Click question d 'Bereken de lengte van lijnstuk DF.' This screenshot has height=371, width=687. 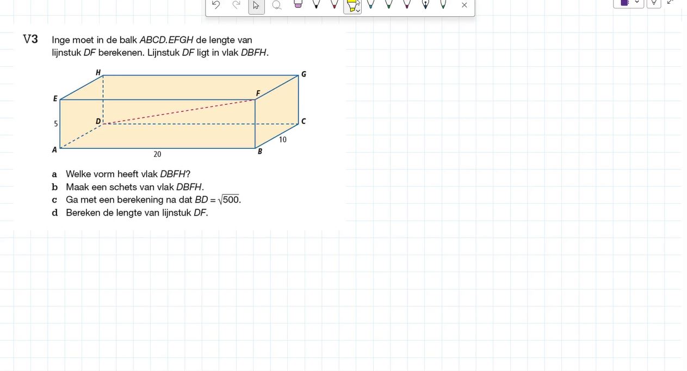pos(137,212)
